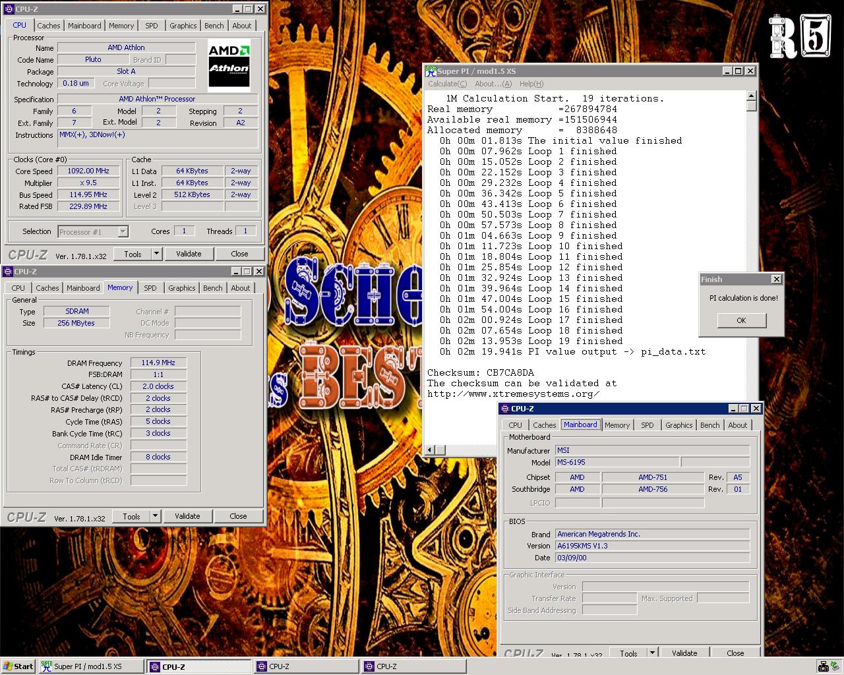Click the Southbridge AMD-756 field

[653, 489]
